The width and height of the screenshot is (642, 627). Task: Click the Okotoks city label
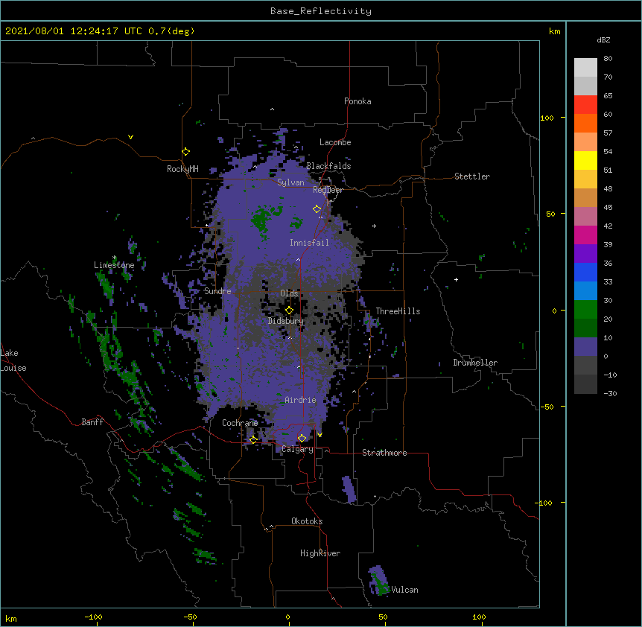[307, 521]
